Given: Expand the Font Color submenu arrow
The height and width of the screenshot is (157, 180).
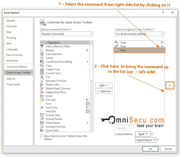Looking at the screenshot, I should point(87,108).
